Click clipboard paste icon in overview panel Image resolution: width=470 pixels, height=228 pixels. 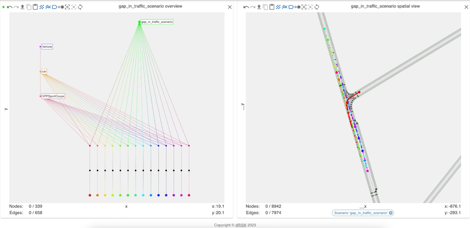[x=35, y=7]
